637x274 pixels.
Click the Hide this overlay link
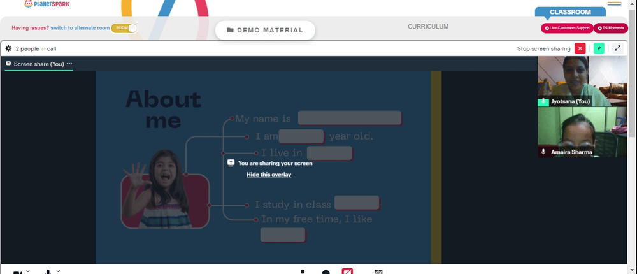coord(269,175)
